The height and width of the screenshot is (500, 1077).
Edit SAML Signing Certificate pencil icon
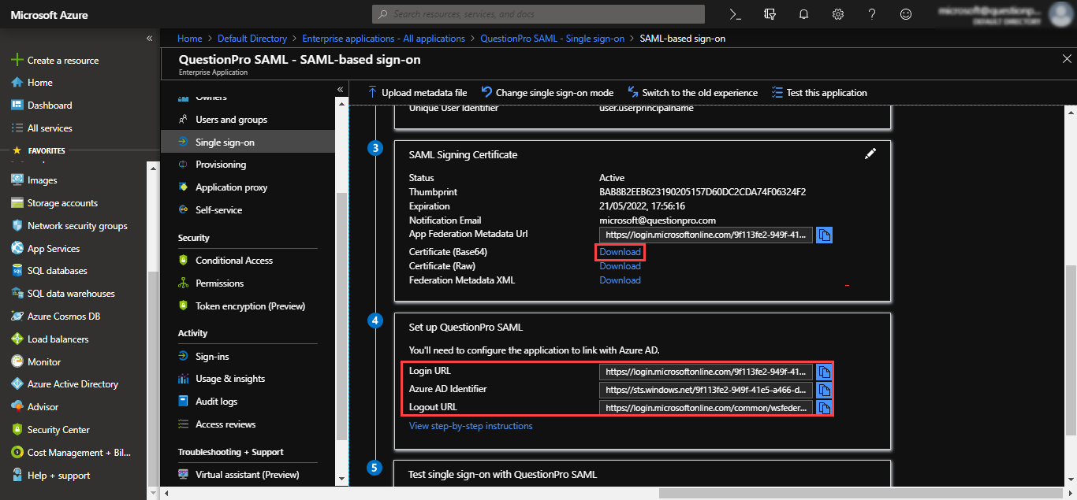click(x=870, y=154)
